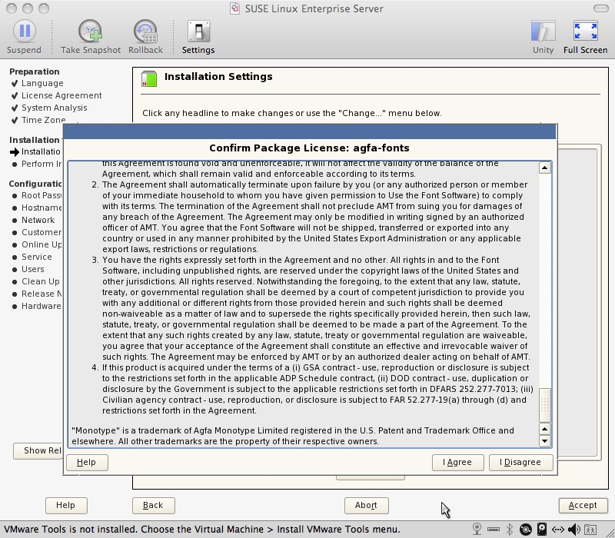This screenshot has width=615, height=538.
Task: Click the Rollback toolbar icon
Action: (x=145, y=32)
